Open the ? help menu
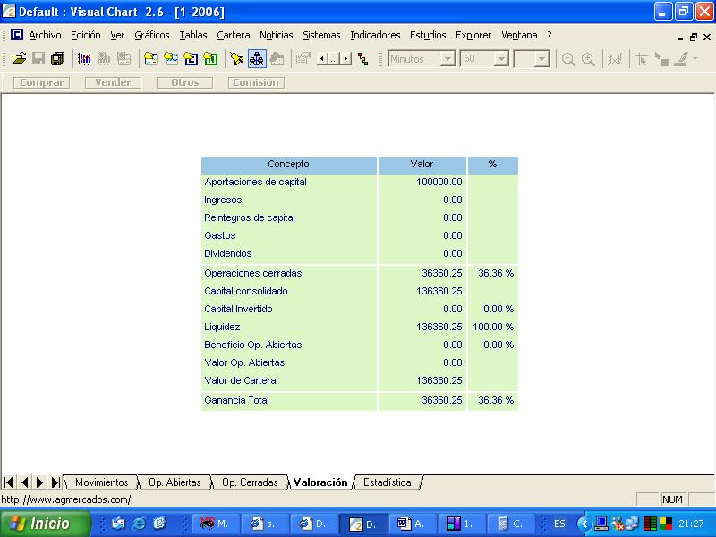Image resolution: width=716 pixels, height=537 pixels. point(550,35)
